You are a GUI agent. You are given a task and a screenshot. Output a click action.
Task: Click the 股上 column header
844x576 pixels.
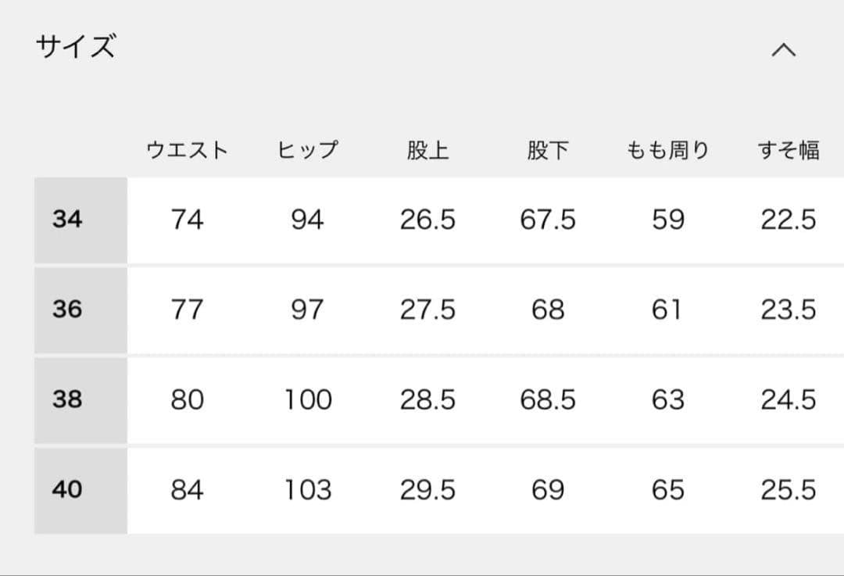427,149
